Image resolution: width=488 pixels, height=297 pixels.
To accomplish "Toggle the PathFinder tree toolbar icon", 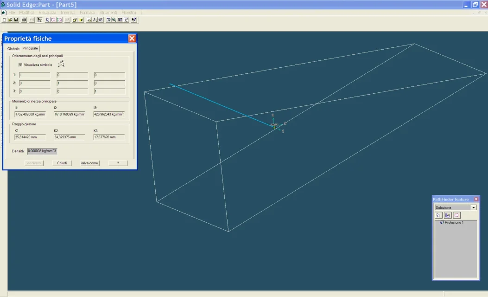I will click(x=40, y=20).
